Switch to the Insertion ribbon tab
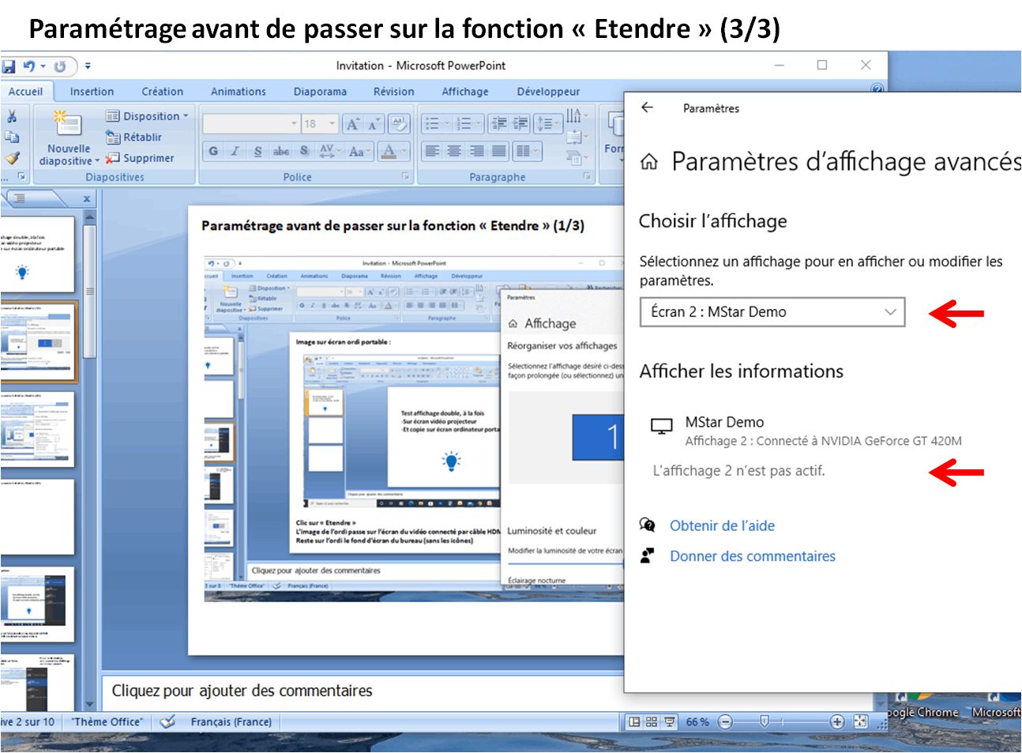Screen dimensions: 1022x753 pyautogui.click(x=92, y=92)
